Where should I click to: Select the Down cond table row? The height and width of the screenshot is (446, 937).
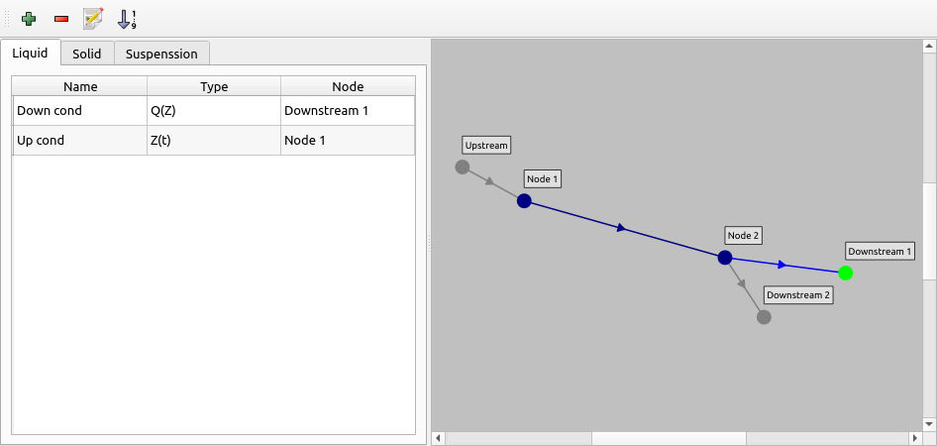(x=79, y=111)
